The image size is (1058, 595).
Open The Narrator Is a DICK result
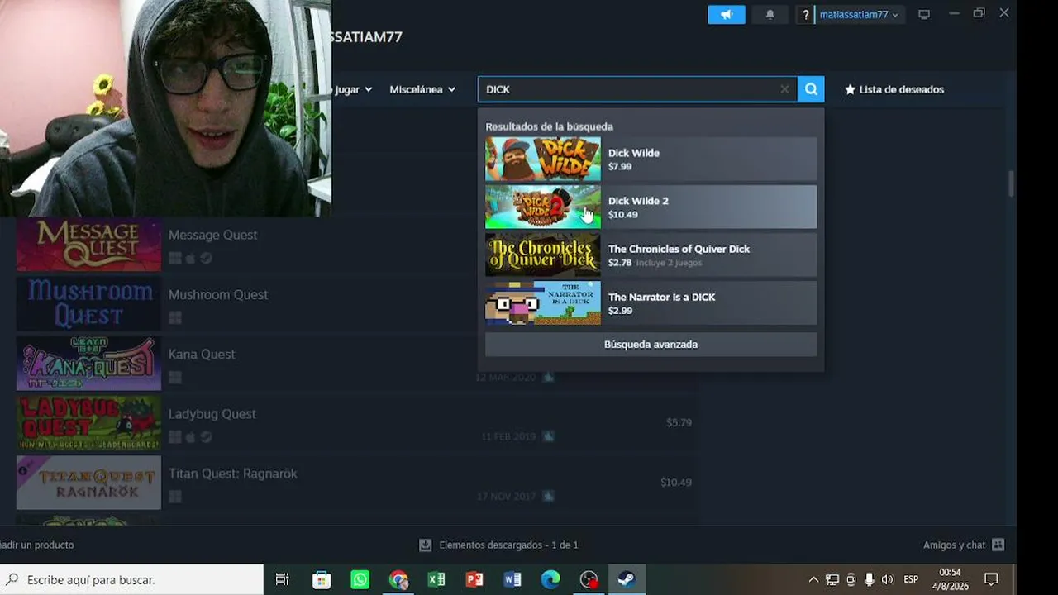651,303
